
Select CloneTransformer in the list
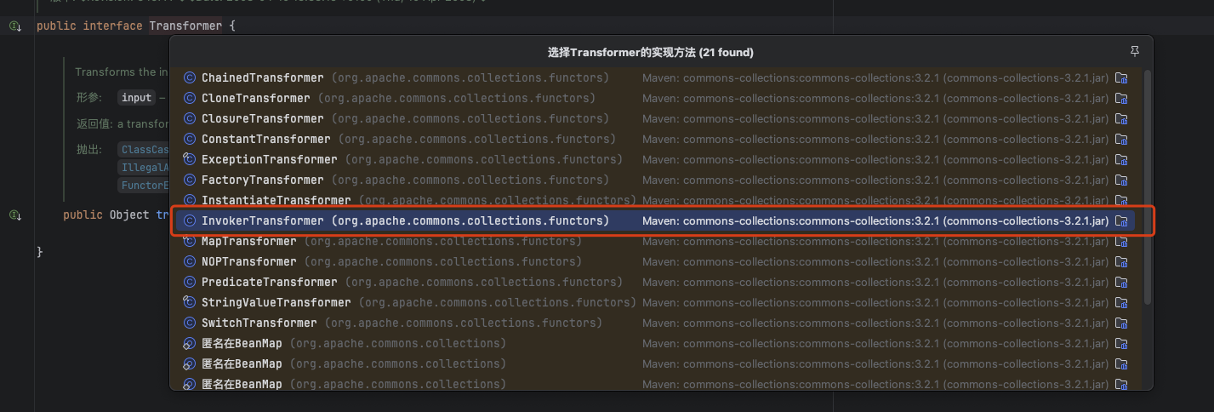(x=255, y=98)
